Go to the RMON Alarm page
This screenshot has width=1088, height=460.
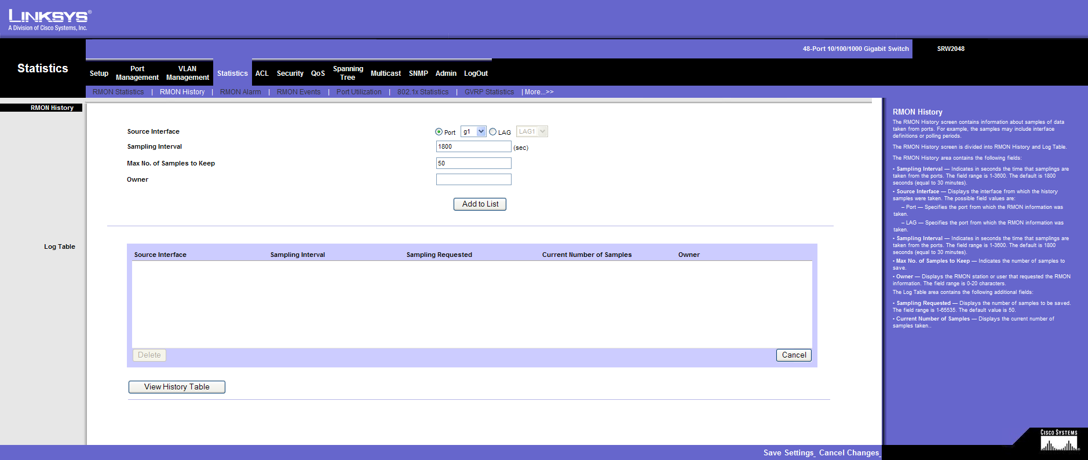click(240, 92)
